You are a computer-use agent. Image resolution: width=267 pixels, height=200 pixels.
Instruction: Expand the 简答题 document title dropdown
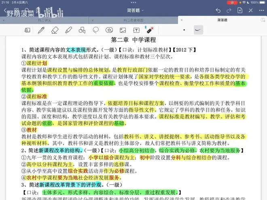coord(133,10)
